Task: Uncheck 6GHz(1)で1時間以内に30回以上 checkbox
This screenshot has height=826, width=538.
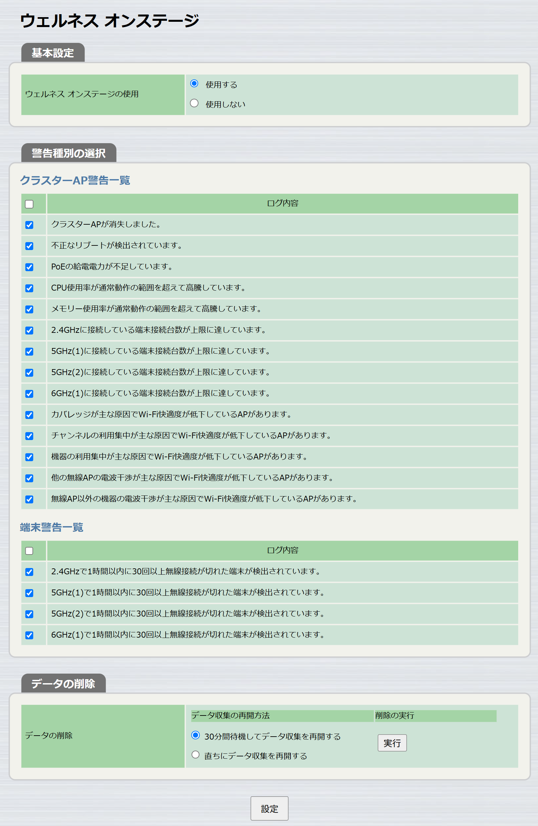Action: coord(29,635)
